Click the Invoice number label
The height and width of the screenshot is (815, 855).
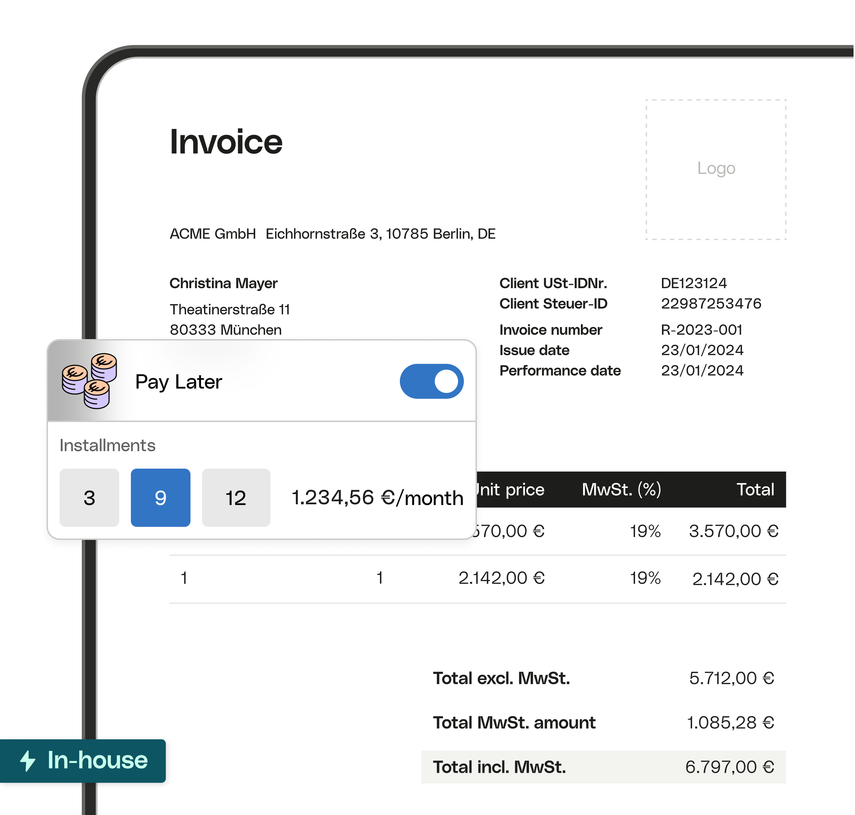551,330
